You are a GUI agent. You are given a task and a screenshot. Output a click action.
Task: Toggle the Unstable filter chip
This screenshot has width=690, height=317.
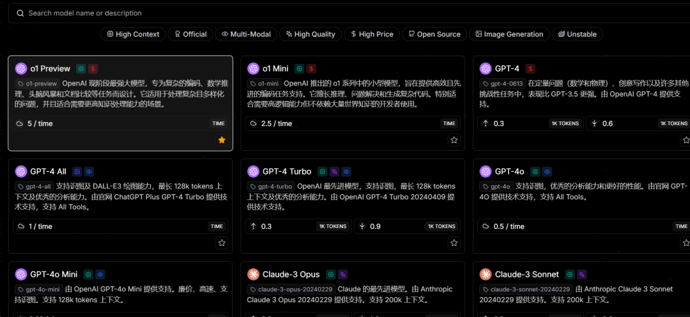tap(577, 35)
